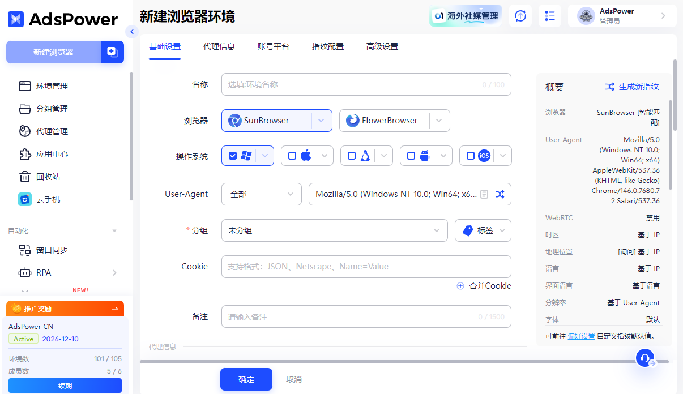Expand the macOS version dropdown
Screen dimensions: 683x394
(x=325, y=156)
